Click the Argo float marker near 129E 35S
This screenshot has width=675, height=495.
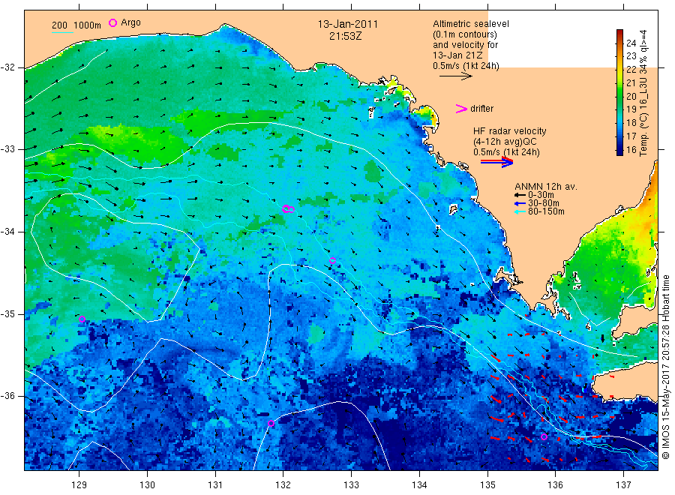(x=82, y=319)
